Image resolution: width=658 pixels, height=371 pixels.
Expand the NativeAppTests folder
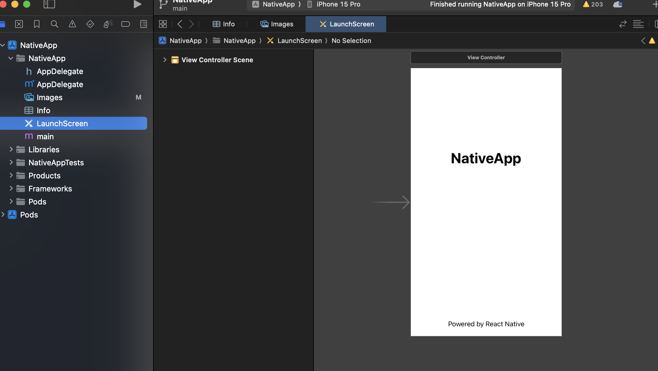click(11, 162)
